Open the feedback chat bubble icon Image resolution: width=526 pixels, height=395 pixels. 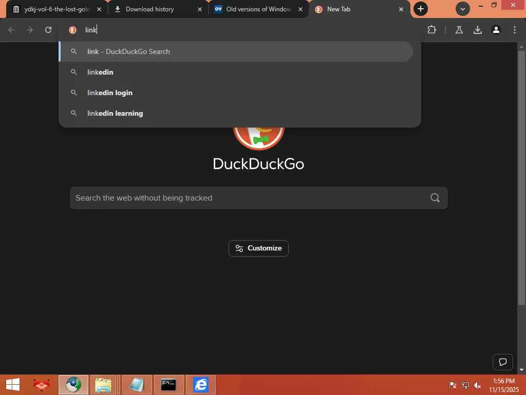(502, 362)
